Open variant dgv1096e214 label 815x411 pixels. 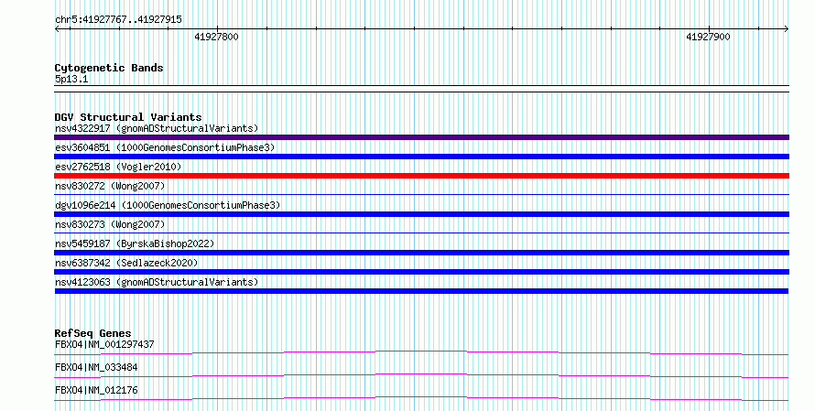[168, 205]
